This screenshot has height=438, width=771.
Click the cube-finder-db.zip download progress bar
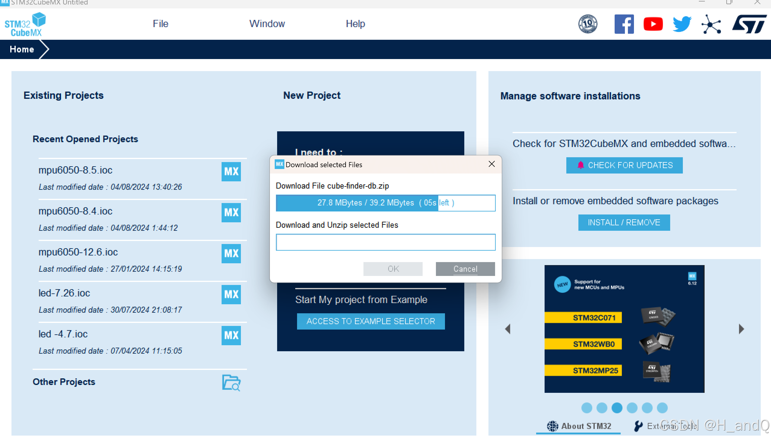385,203
